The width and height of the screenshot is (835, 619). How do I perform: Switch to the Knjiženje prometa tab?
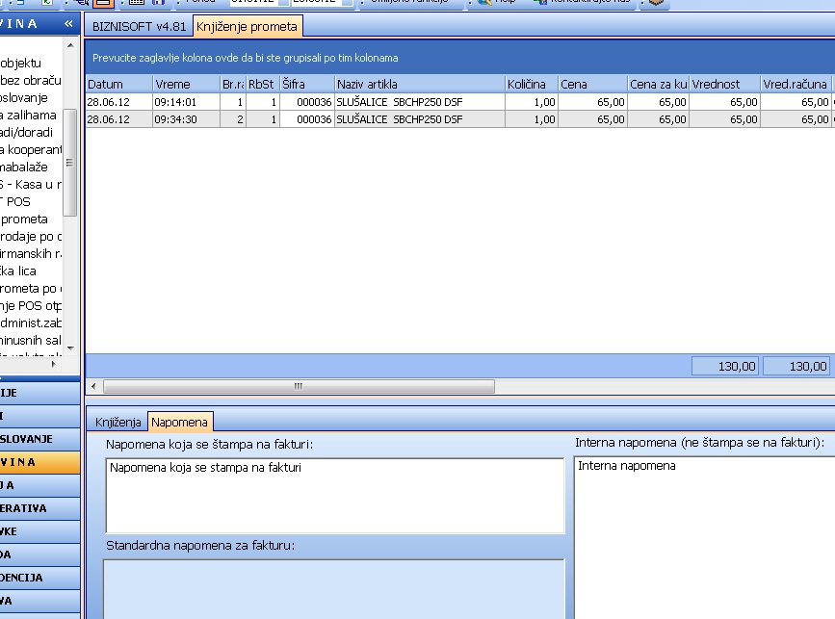tap(248, 26)
